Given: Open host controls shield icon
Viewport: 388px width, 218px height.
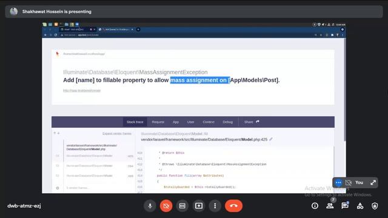Looking at the screenshot, I should point(375,206).
